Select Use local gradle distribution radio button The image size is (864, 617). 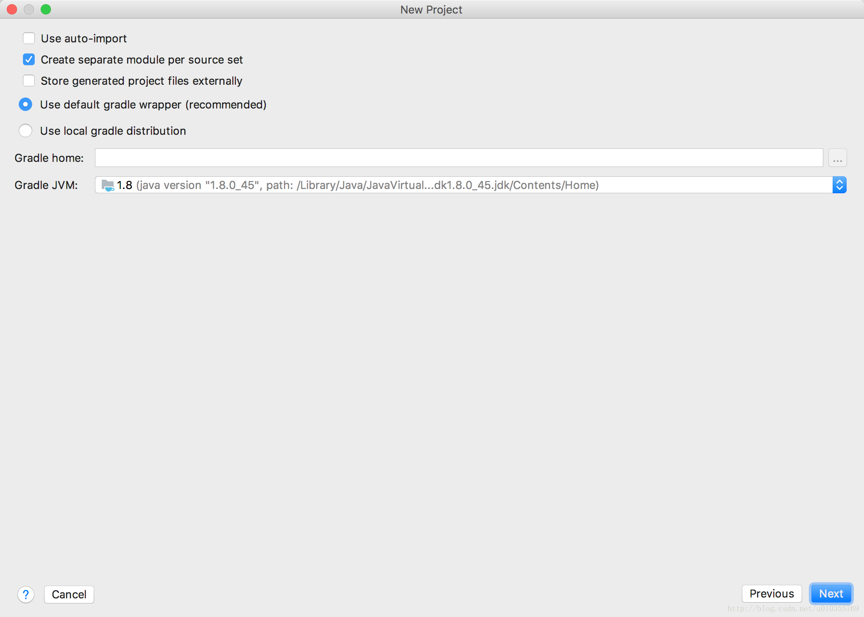[27, 130]
